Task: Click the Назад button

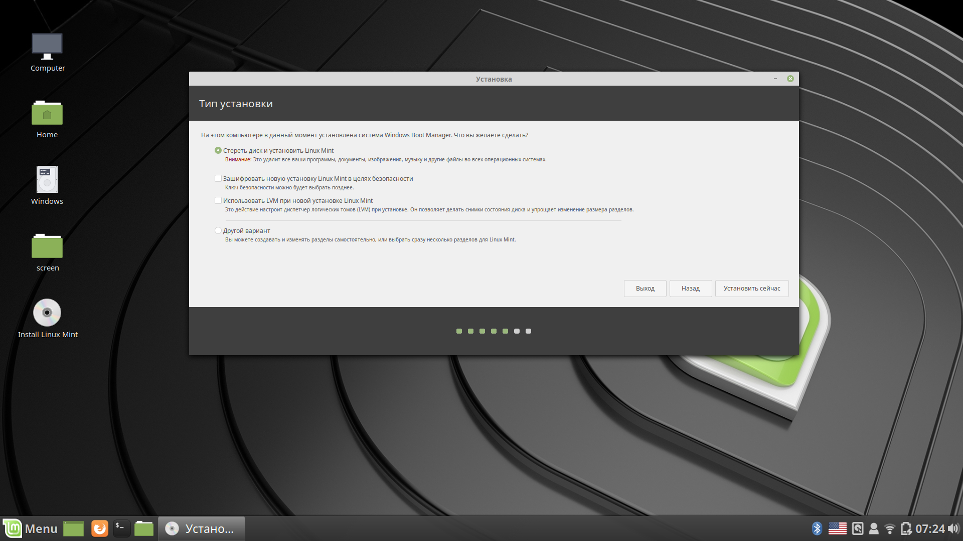Action: [691, 289]
